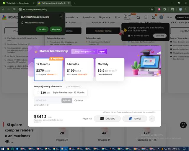Screen dimensions: 189x151
Task: Switch to the Verify Codes SimplyCodes tab
Action: [18, 3]
